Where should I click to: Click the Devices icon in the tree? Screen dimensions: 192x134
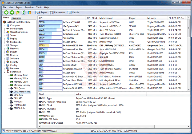coord(8,55)
